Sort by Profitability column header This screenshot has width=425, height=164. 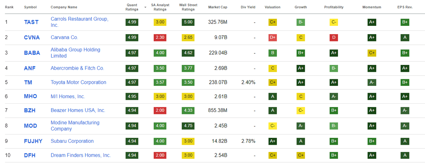[x=334, y=7]
